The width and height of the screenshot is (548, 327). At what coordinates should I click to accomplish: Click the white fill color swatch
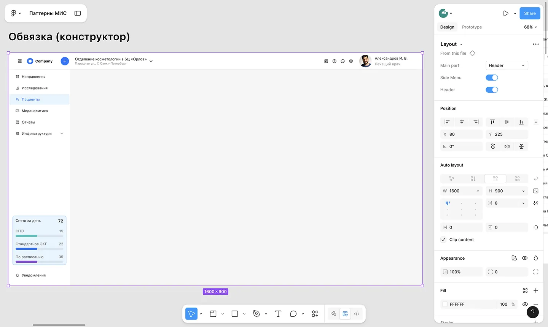pyautogui.click(x=445, y=304)
